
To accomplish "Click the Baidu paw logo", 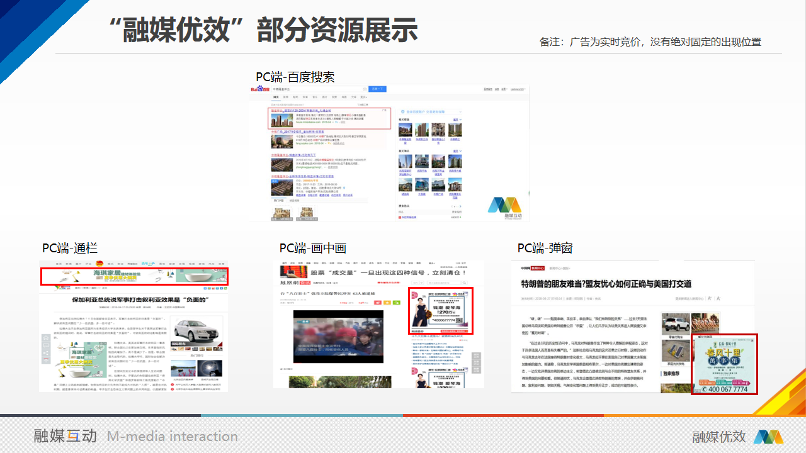I will pos(260,89).
